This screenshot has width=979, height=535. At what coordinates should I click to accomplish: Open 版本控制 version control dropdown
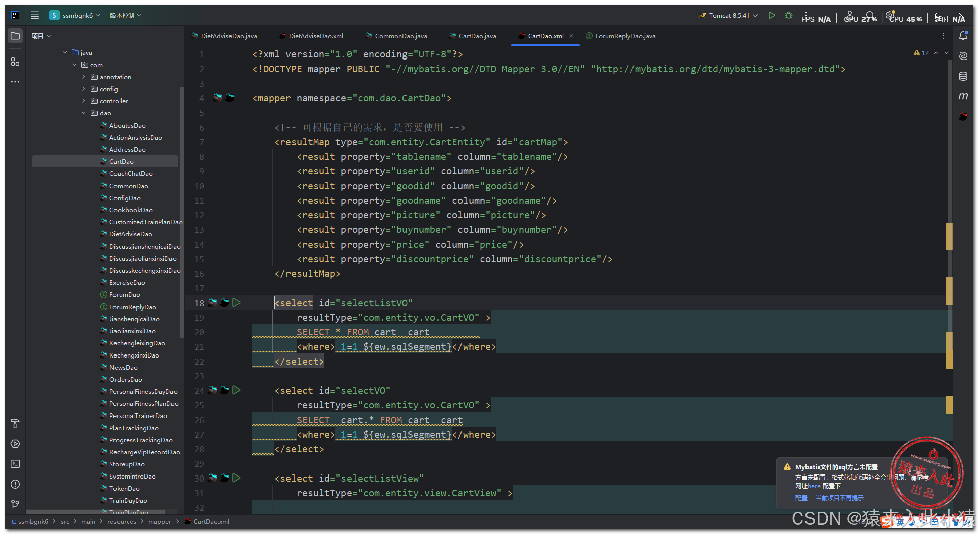point(126,15)
